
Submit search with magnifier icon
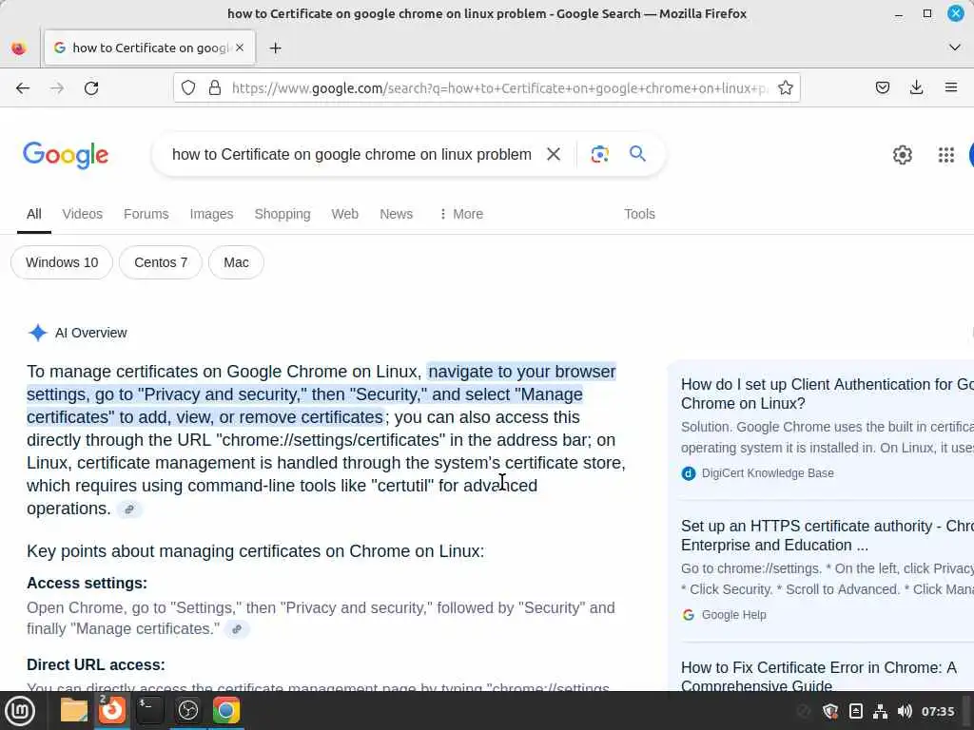[637, 153]
